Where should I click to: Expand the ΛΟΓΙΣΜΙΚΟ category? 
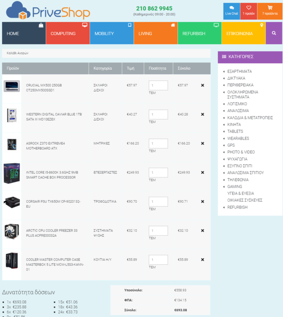237,104
